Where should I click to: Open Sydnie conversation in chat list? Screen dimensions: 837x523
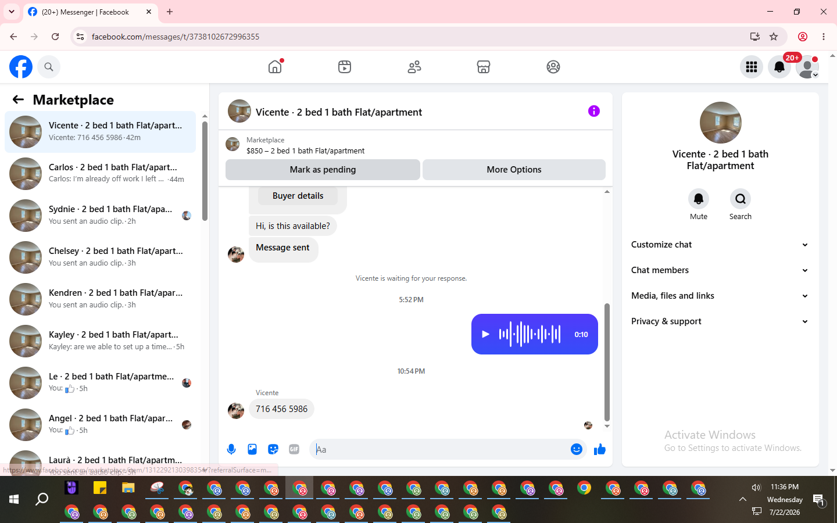click(101, 216)
